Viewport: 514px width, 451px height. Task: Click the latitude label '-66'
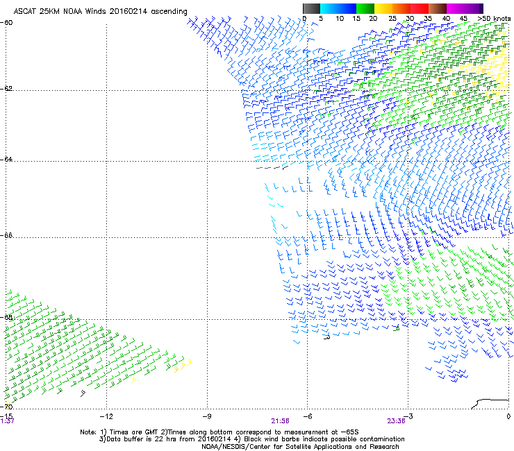coord(6,235)
